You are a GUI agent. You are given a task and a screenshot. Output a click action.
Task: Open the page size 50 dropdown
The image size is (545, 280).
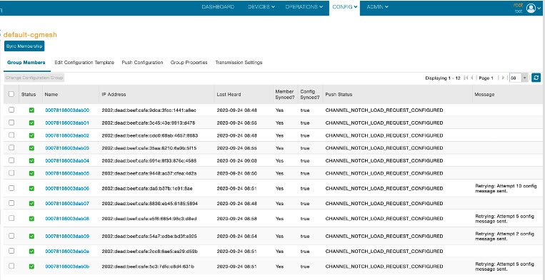[x=519, y=78]
